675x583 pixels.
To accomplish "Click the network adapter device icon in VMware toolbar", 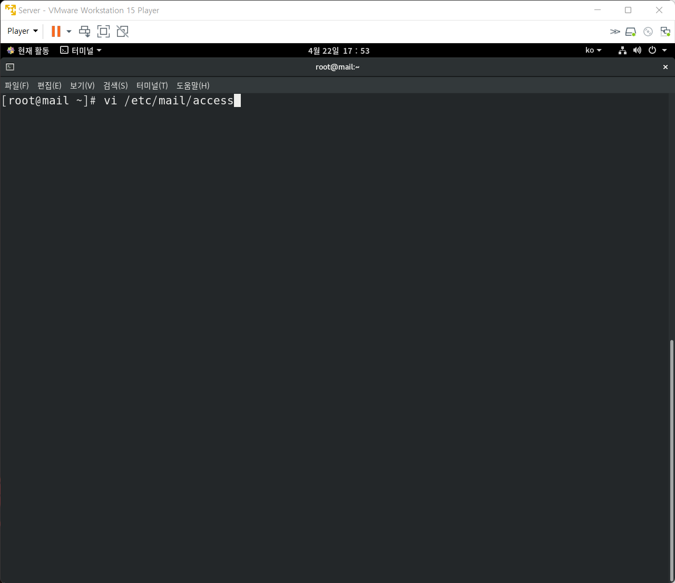I will click(666, 32).
